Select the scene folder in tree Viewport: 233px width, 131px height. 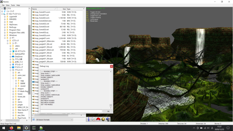23,83
